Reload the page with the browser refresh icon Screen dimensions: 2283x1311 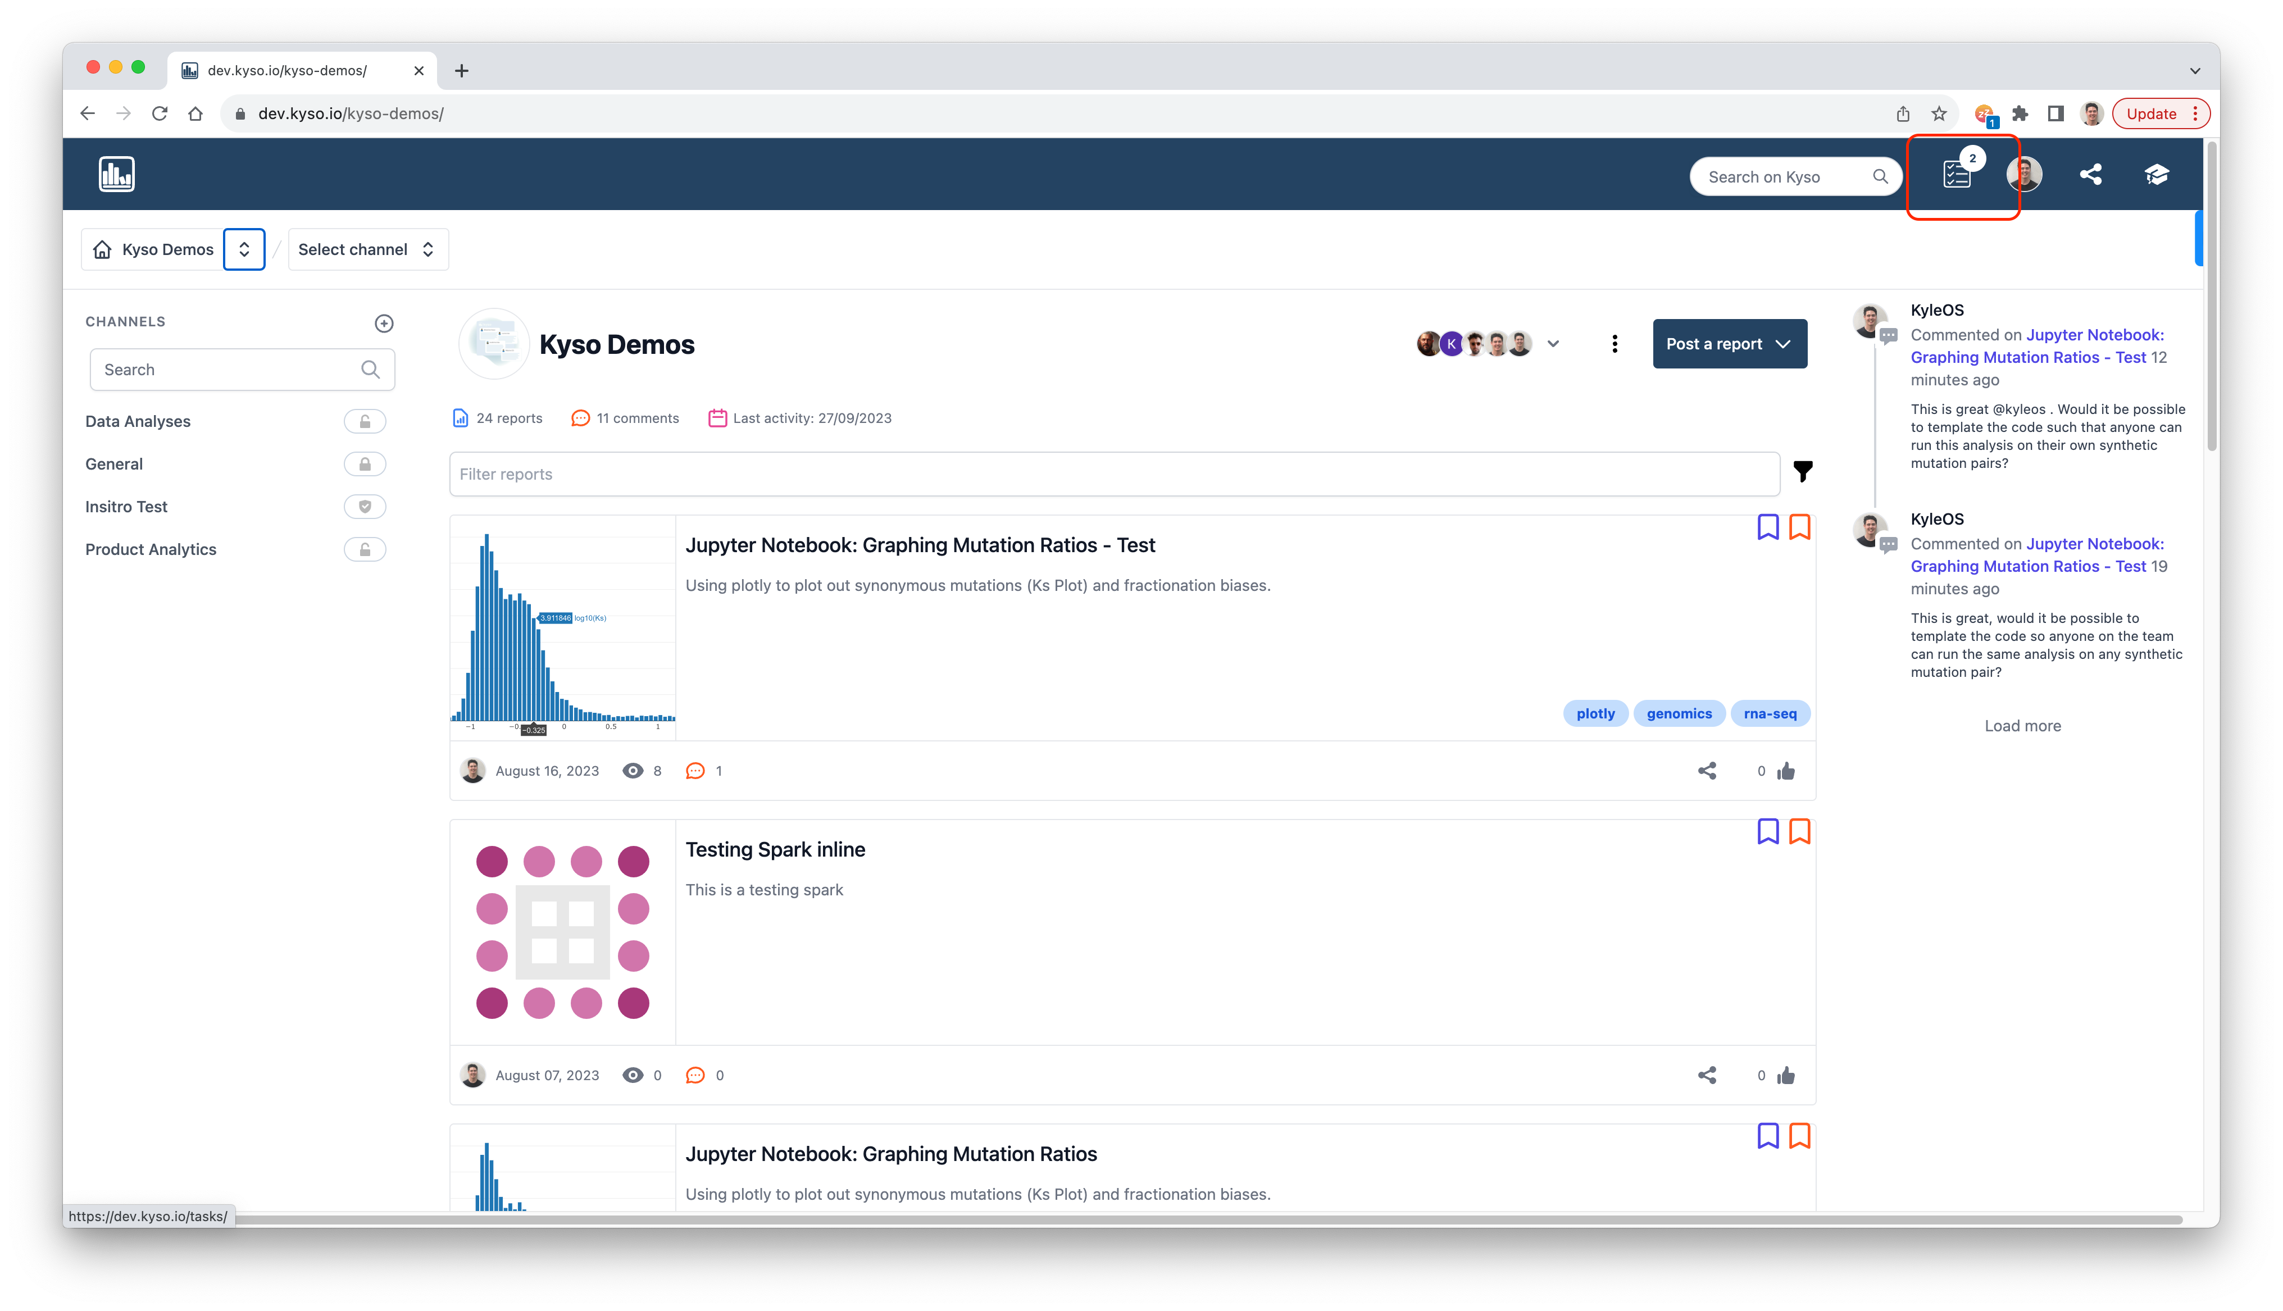coord(160,113)
